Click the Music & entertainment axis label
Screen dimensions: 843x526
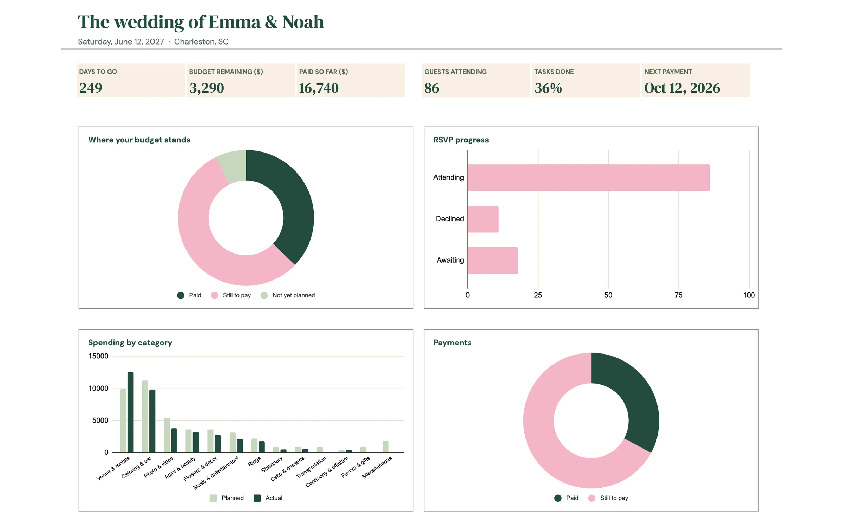[216, 472]
